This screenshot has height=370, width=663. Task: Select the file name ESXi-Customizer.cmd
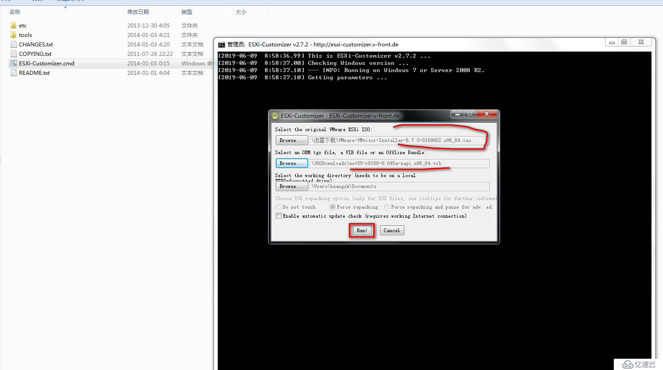(x=46, y=63)
